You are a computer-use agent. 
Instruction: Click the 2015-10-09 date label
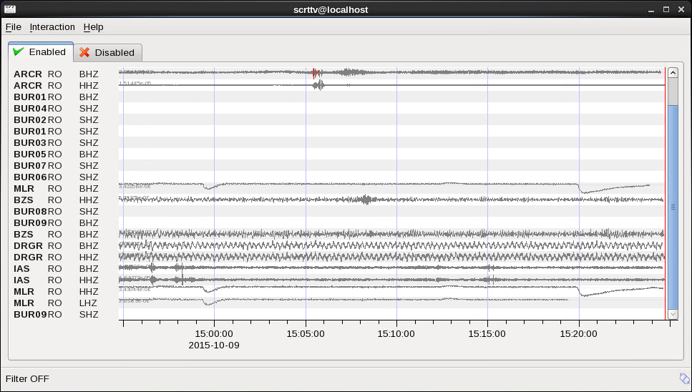(x=214, y=346)
